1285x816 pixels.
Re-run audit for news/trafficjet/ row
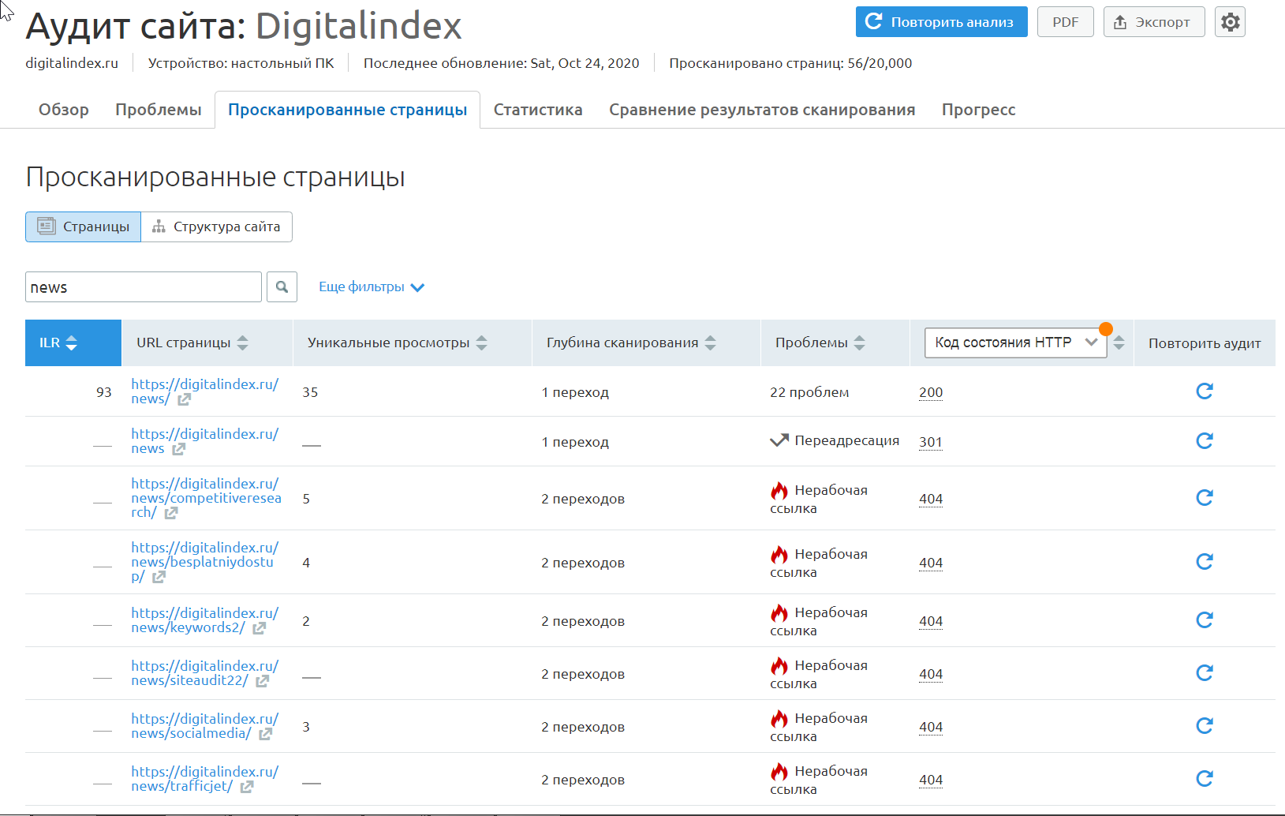(1204, 779)
